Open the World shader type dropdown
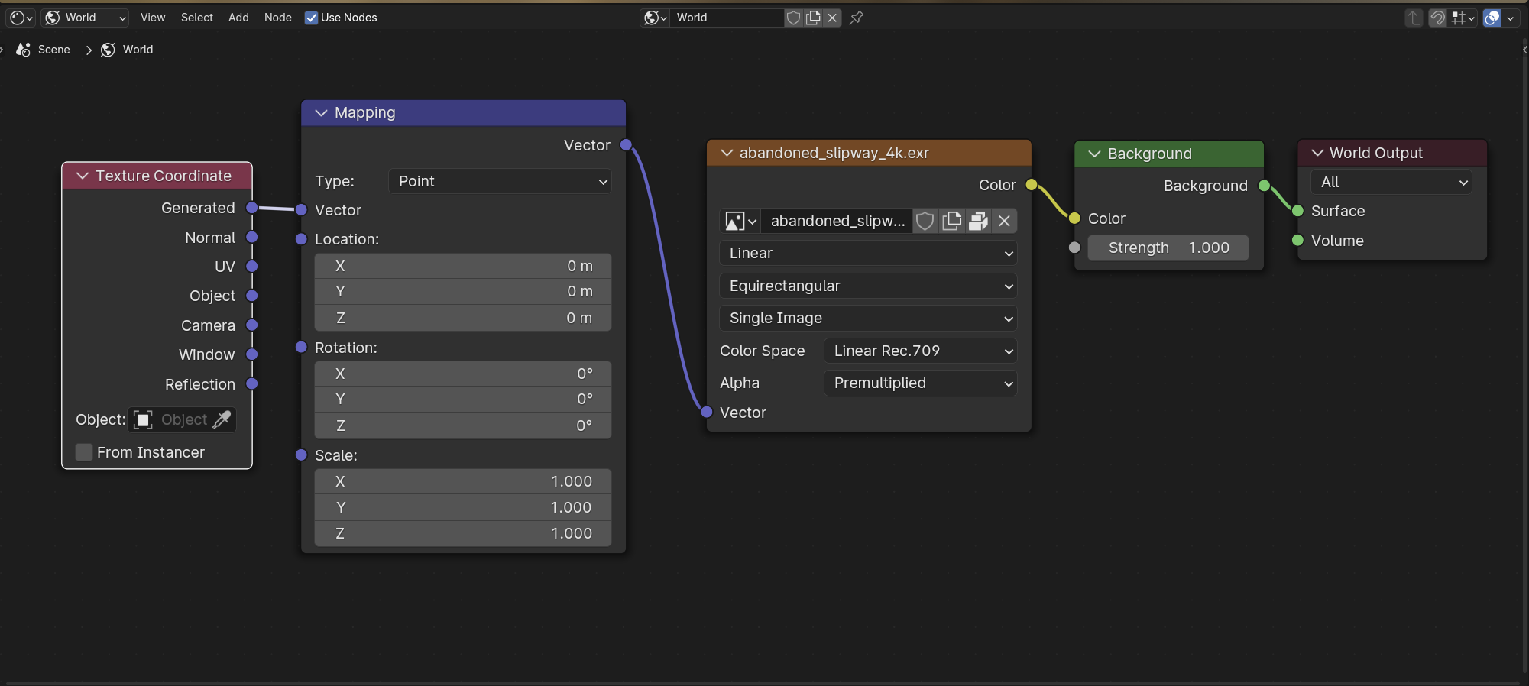The image size is (1529, 686). [85, 18]
